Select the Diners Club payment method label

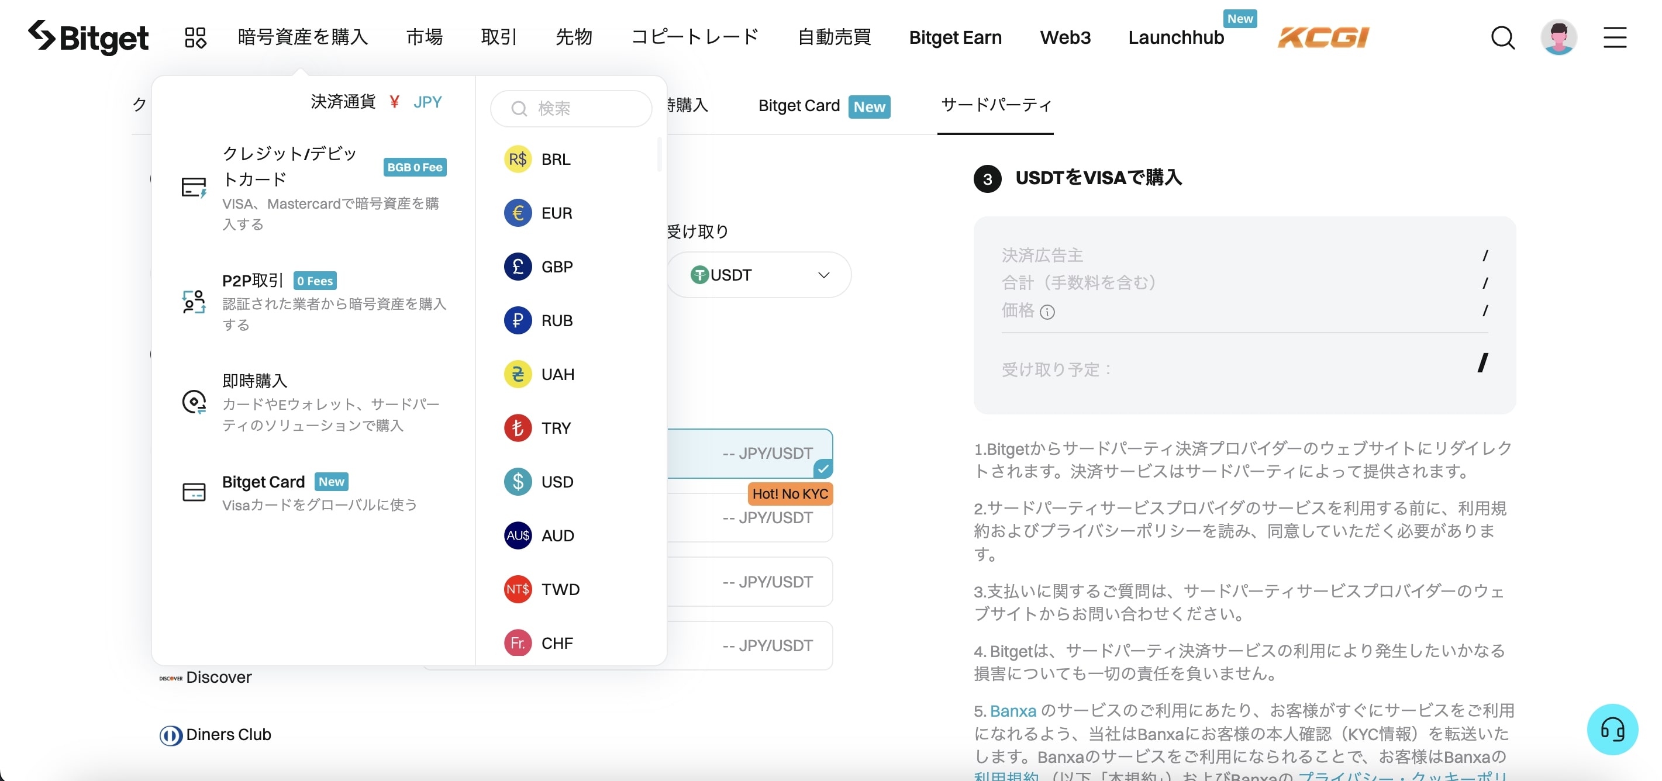coord(229,735)
